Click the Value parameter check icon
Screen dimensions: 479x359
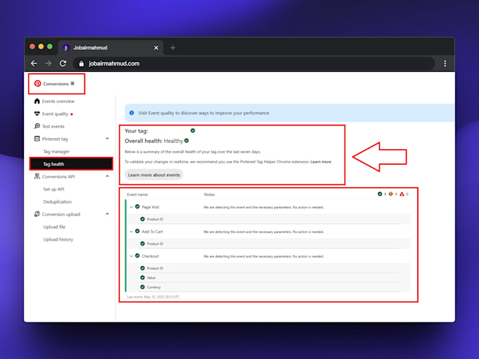[x=142, y=277]
